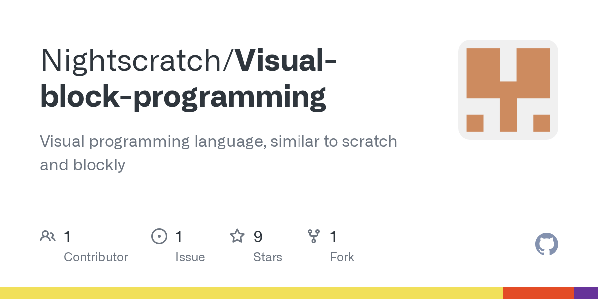This screenshot has width=598, height=299.
Task: Click the yellow segment of the language bar
Action: point(252,293)
